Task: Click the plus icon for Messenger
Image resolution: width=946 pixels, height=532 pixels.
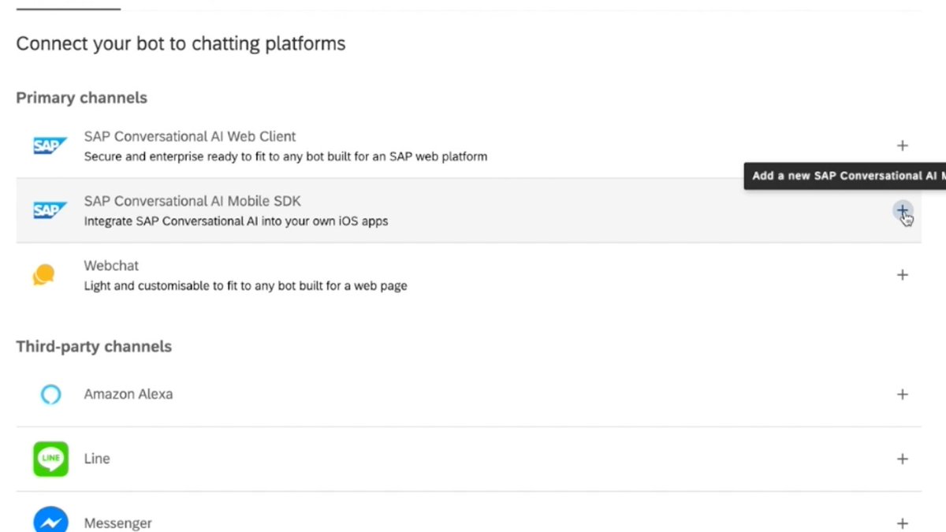Action: tap(903, 522)
